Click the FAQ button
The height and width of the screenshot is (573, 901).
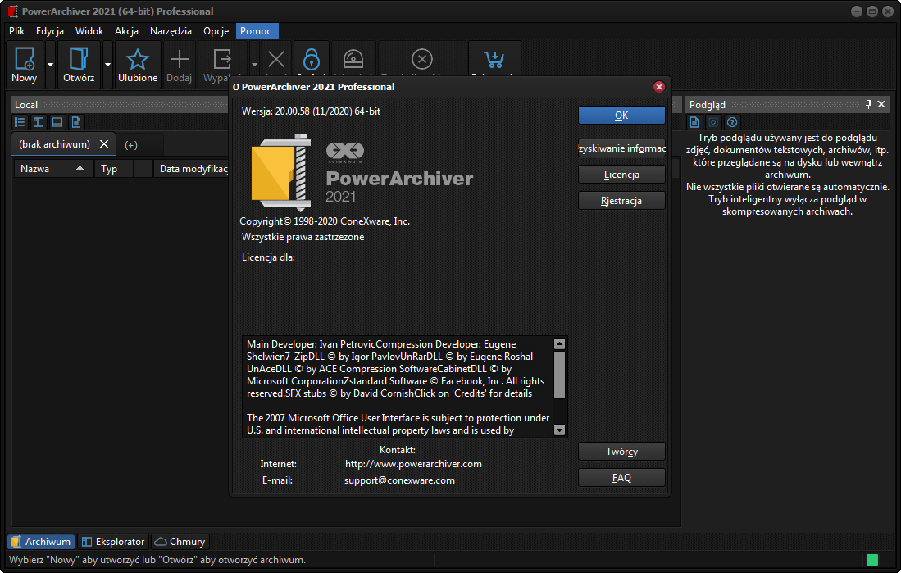(621, 478)
